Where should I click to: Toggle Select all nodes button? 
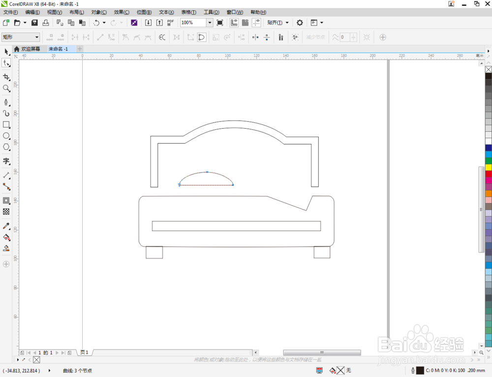[295, 37]
